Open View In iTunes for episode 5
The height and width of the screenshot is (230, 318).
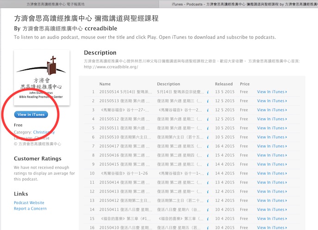click(272, 128)
